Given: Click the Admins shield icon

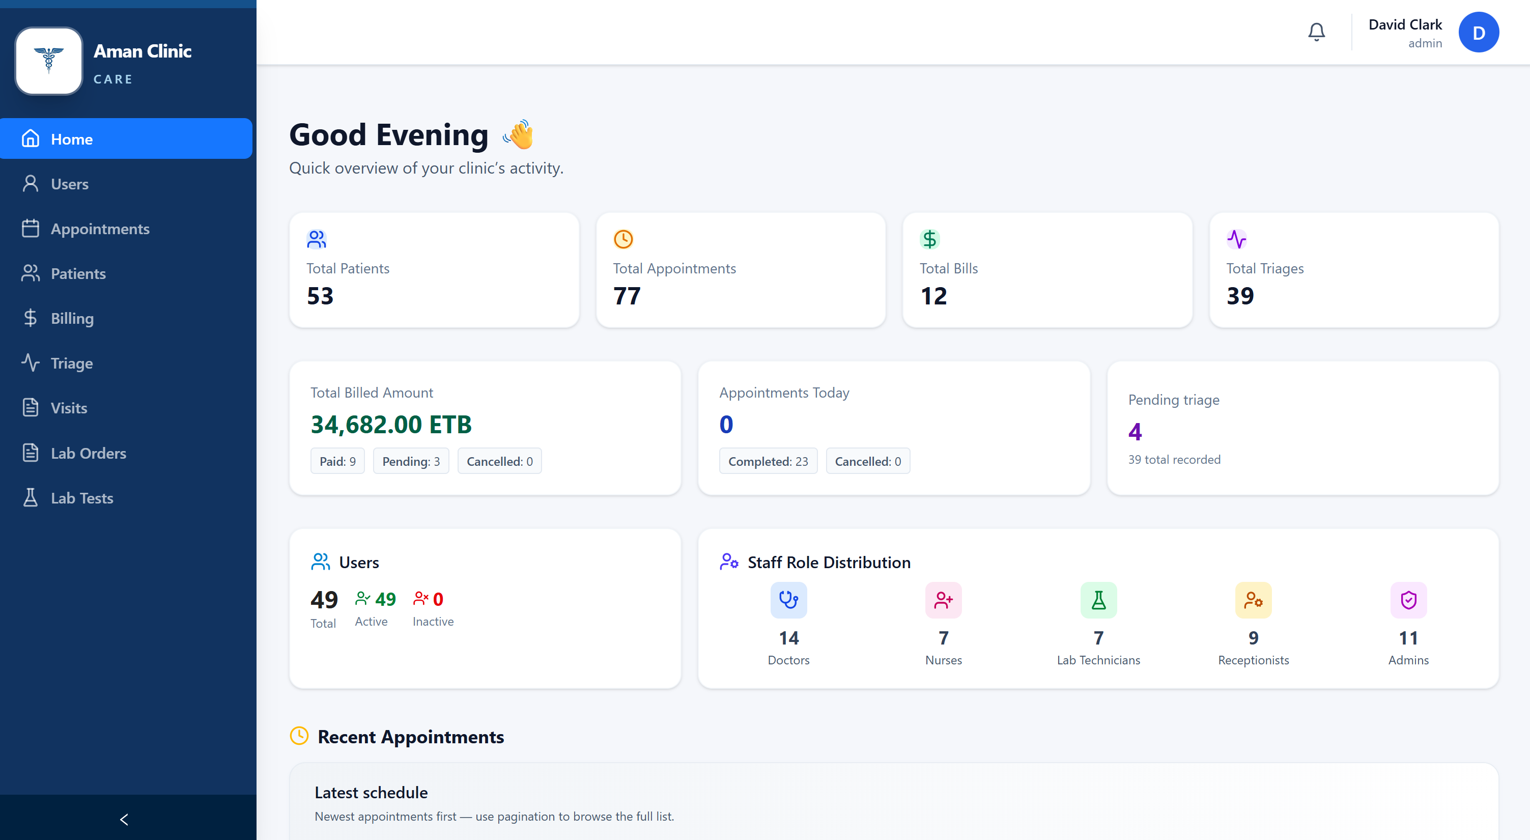Looking at the screenshot, I should click(x=1408, y=600).
